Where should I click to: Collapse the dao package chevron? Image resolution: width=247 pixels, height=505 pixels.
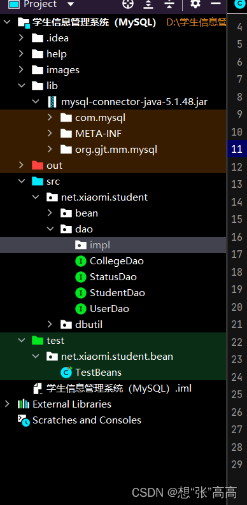coord(50,229)
